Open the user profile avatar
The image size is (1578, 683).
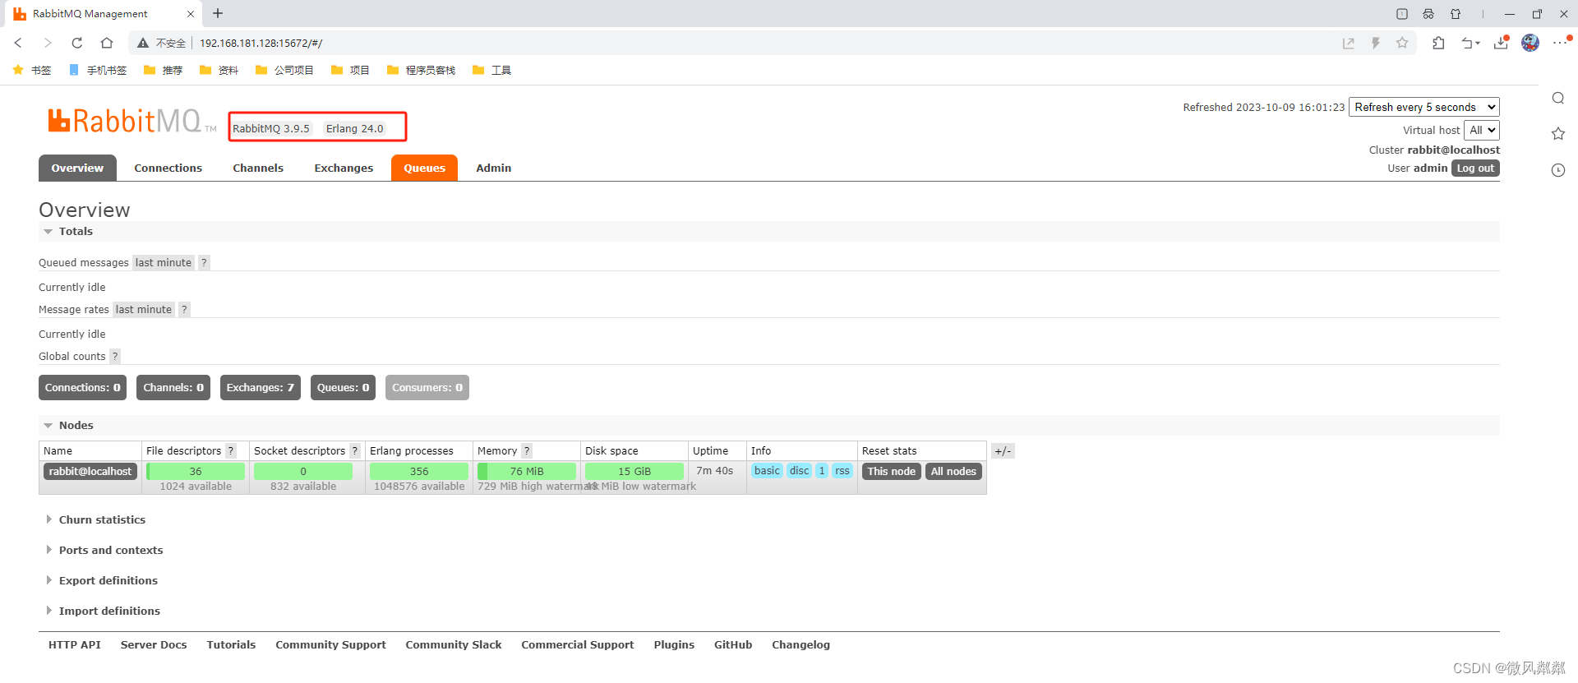[1530, 43]
